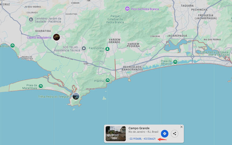The image size is (232, 145).
Task: Open the Capela Magdalena photo marker
Action: tap(57, 37)
